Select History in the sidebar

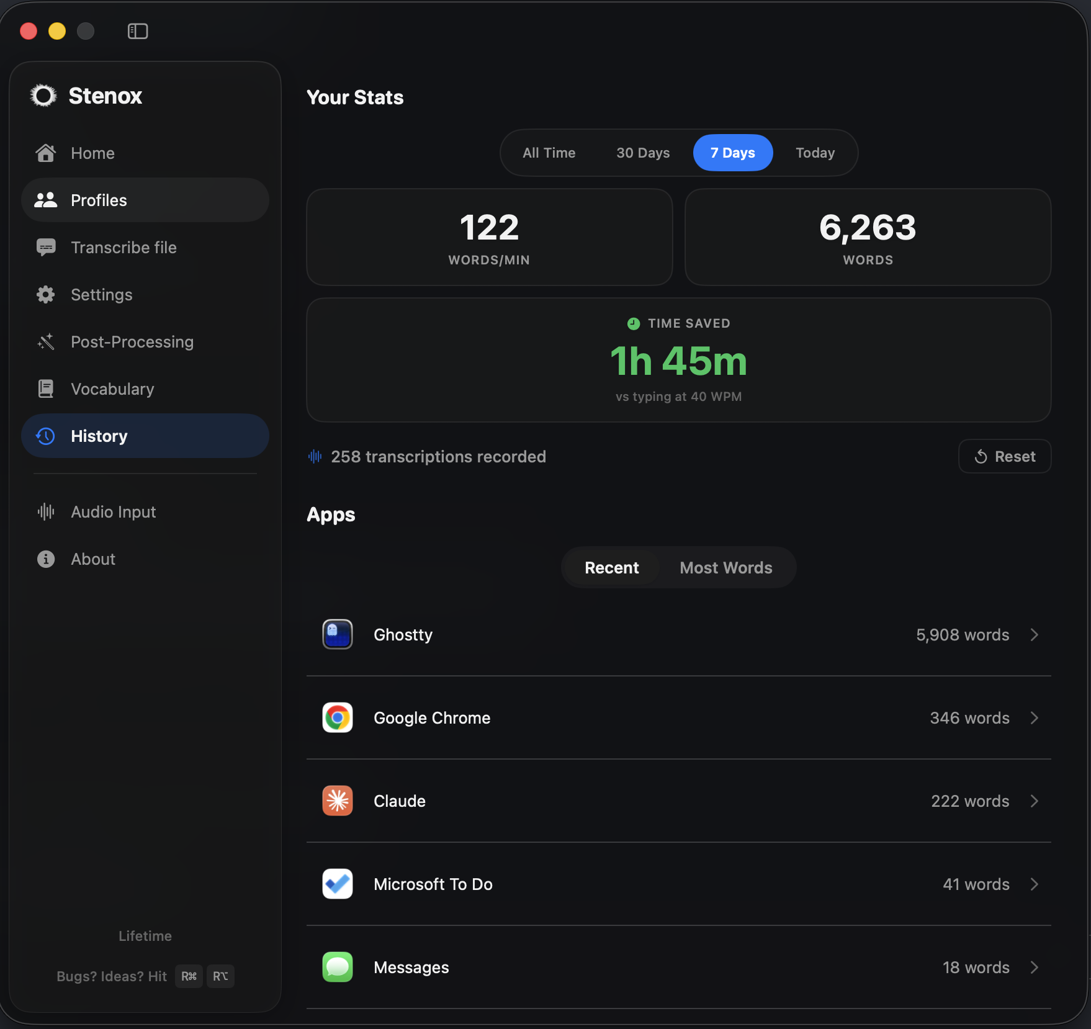point(145,436)
